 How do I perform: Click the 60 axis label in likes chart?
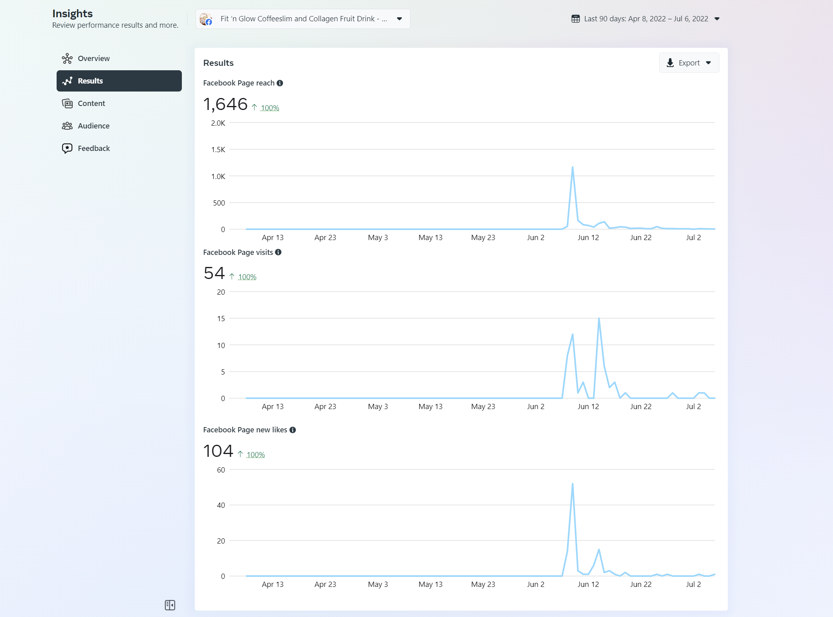(x=221, y=470)
